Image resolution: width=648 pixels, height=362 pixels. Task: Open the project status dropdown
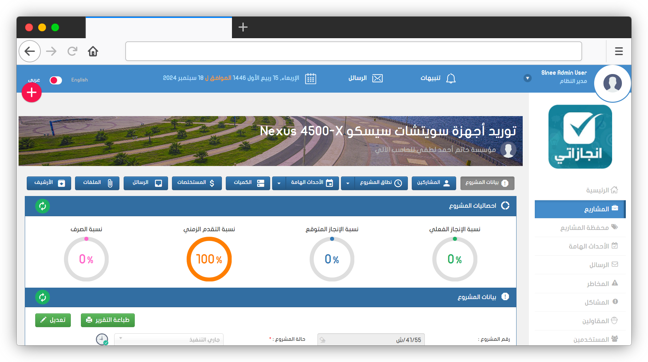click(169, 339)
